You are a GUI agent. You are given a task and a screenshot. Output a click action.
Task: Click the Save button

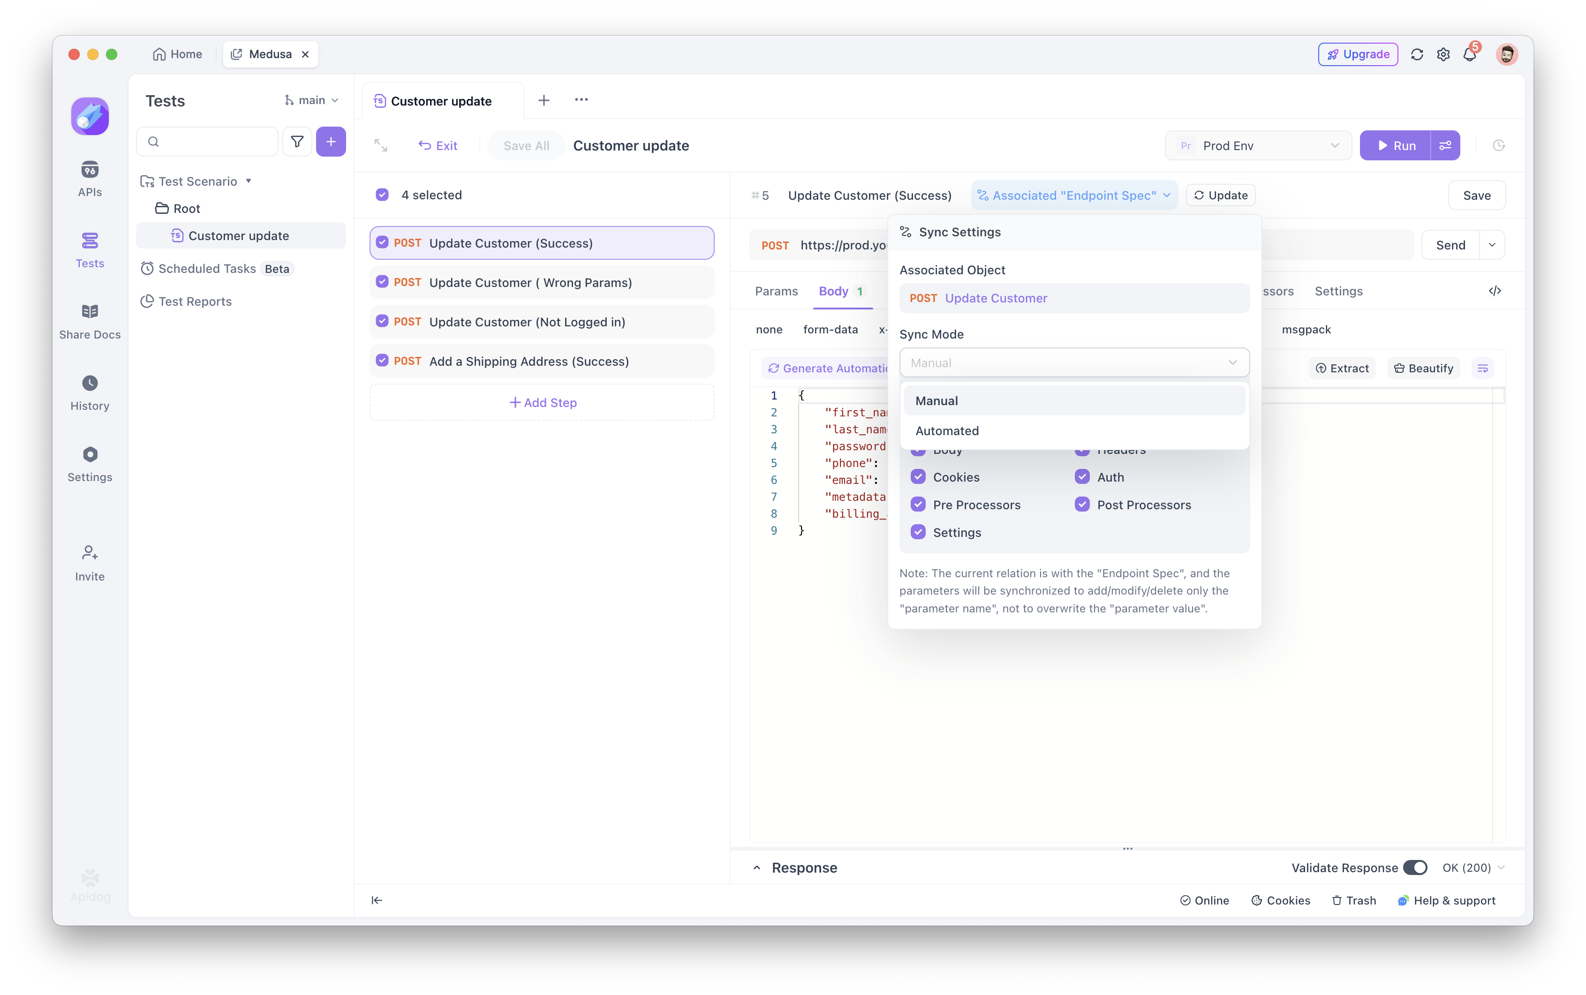[1476, 196]
